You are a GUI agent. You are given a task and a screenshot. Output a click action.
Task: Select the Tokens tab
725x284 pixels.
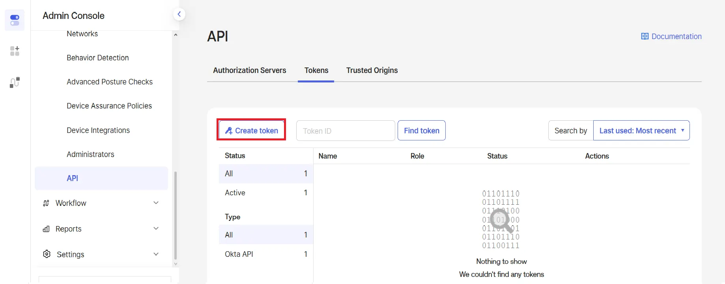click(x=316, y=70)
